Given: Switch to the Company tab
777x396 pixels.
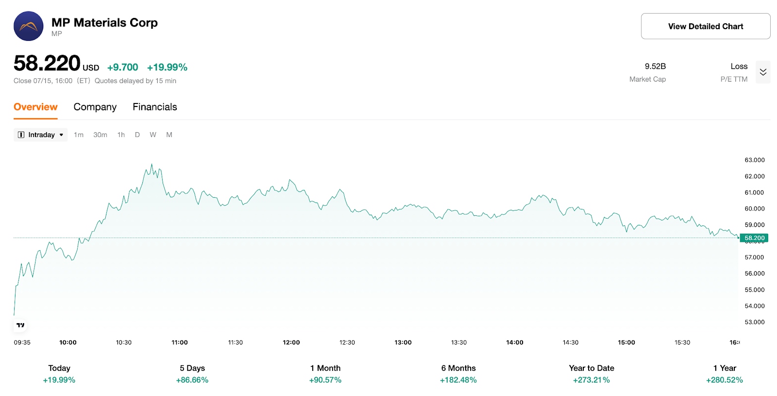Looking at the screenshot, I should coord(95,107).
